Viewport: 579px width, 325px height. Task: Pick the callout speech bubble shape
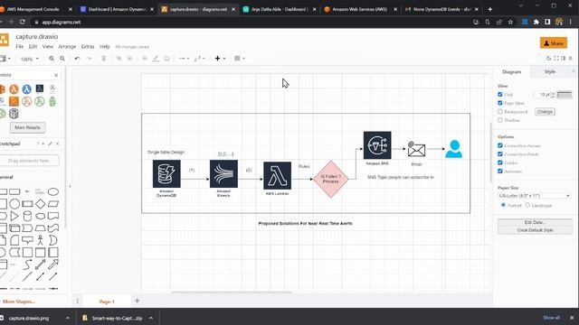27,240
